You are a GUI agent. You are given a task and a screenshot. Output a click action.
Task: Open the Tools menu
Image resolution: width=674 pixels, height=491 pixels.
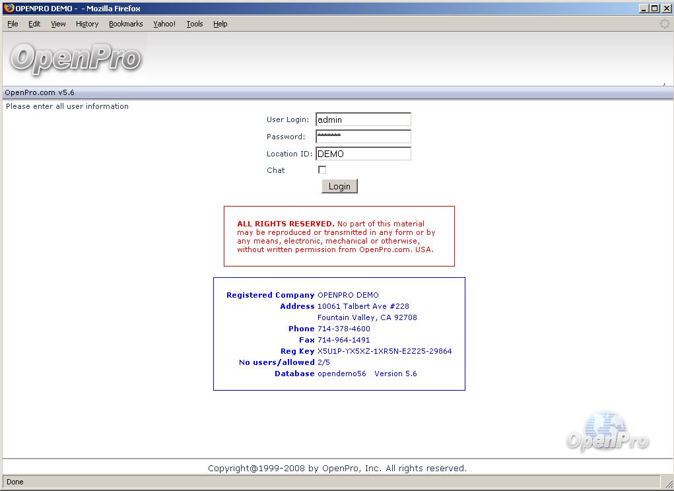click(194, 24)
